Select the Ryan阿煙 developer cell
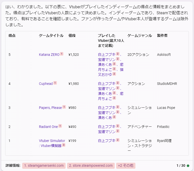This screenshot has width=194, height=171. click(x=164, y=141)
